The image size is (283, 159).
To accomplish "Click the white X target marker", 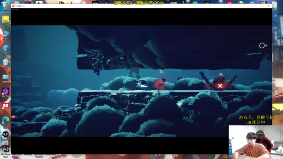I will (220, 86).
